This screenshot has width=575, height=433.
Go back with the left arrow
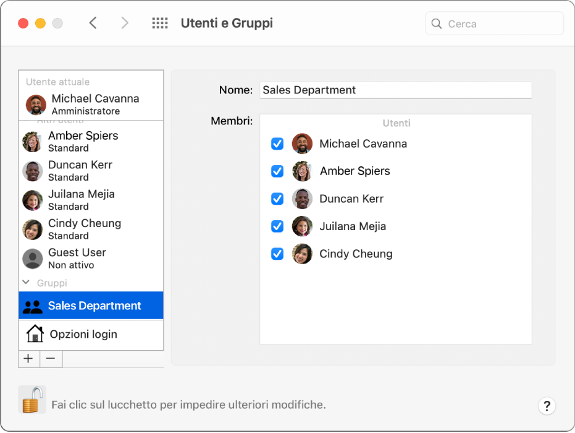(x=93, y=24)
